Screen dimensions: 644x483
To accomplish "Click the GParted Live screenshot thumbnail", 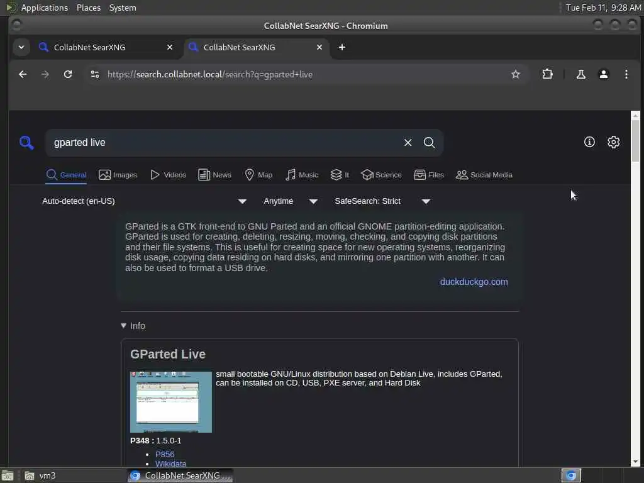I will (x=171, y=402).
